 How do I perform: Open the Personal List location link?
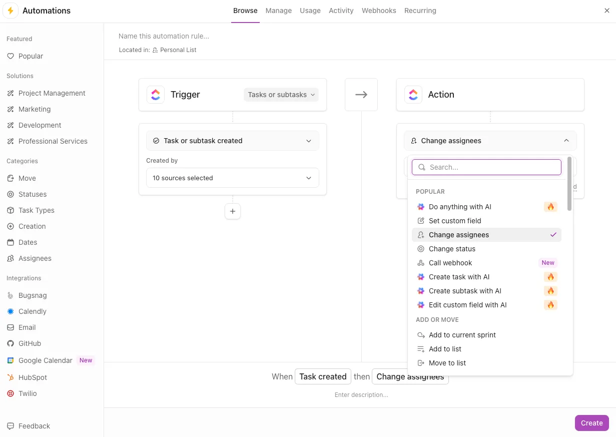[x=175, y=50]
